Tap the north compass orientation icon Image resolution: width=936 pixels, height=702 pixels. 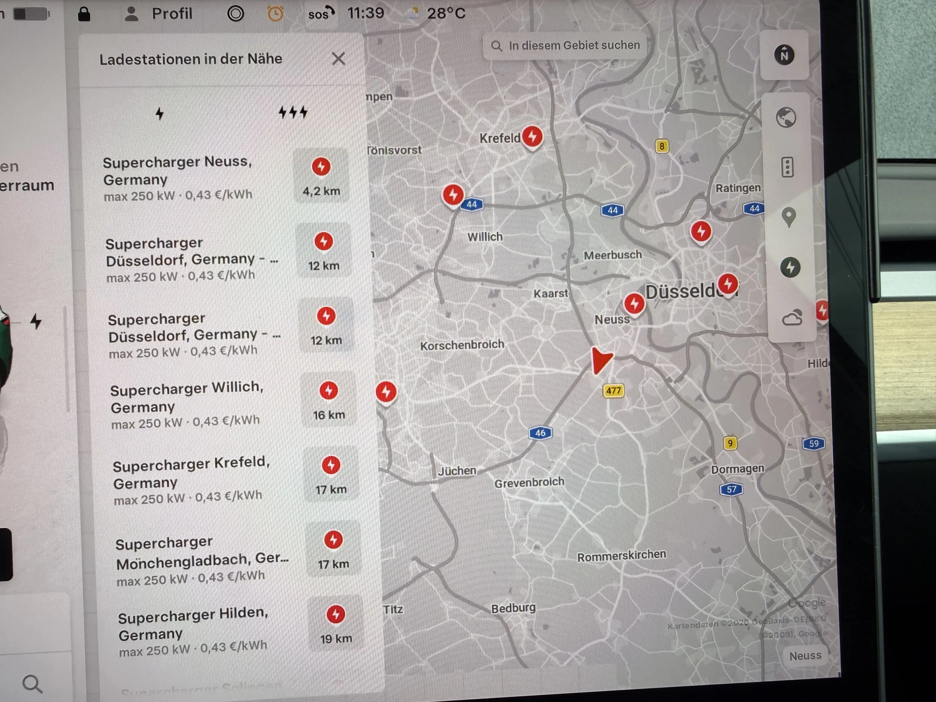click(x=784, y=55)
